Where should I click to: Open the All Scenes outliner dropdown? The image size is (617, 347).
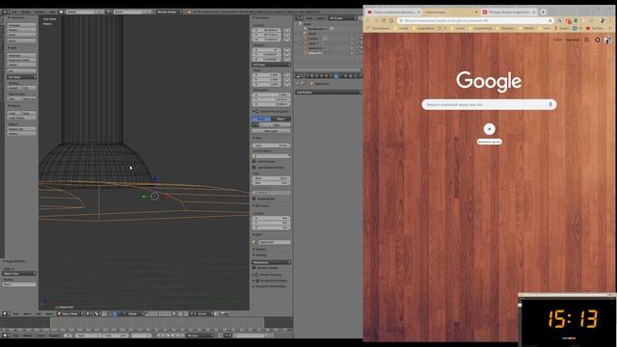tap(343, 18)
